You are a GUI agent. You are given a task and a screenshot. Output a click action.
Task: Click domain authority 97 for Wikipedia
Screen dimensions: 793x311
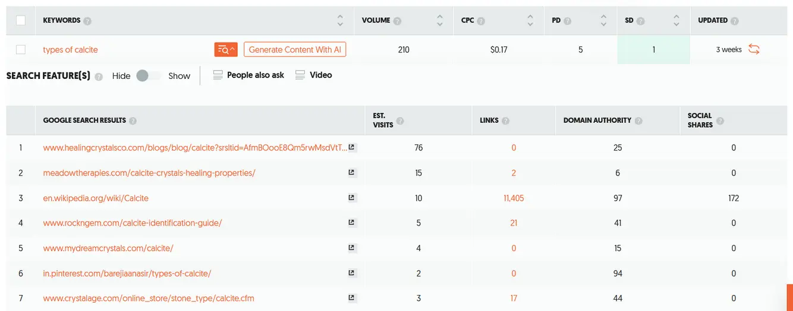point(618,198)
